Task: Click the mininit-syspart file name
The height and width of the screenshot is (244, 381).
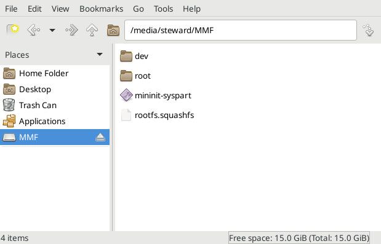Action: pos(163,95)
